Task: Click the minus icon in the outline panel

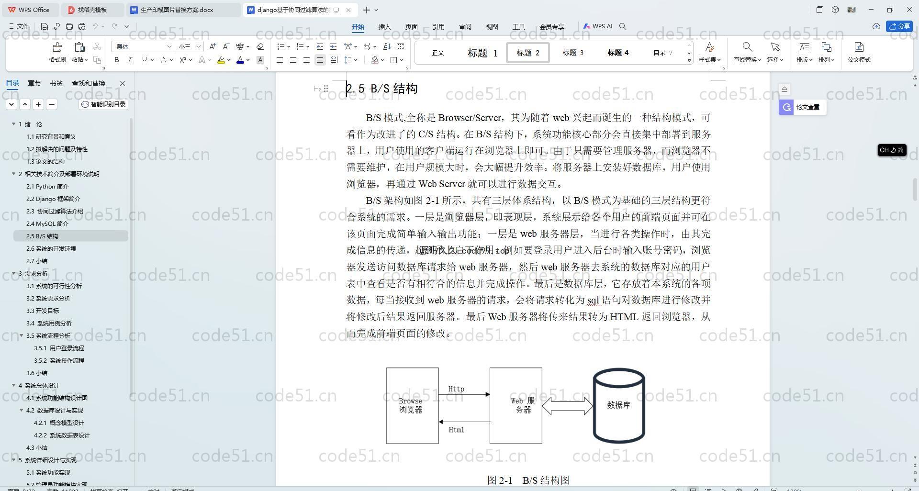Action: click(52, 104)
